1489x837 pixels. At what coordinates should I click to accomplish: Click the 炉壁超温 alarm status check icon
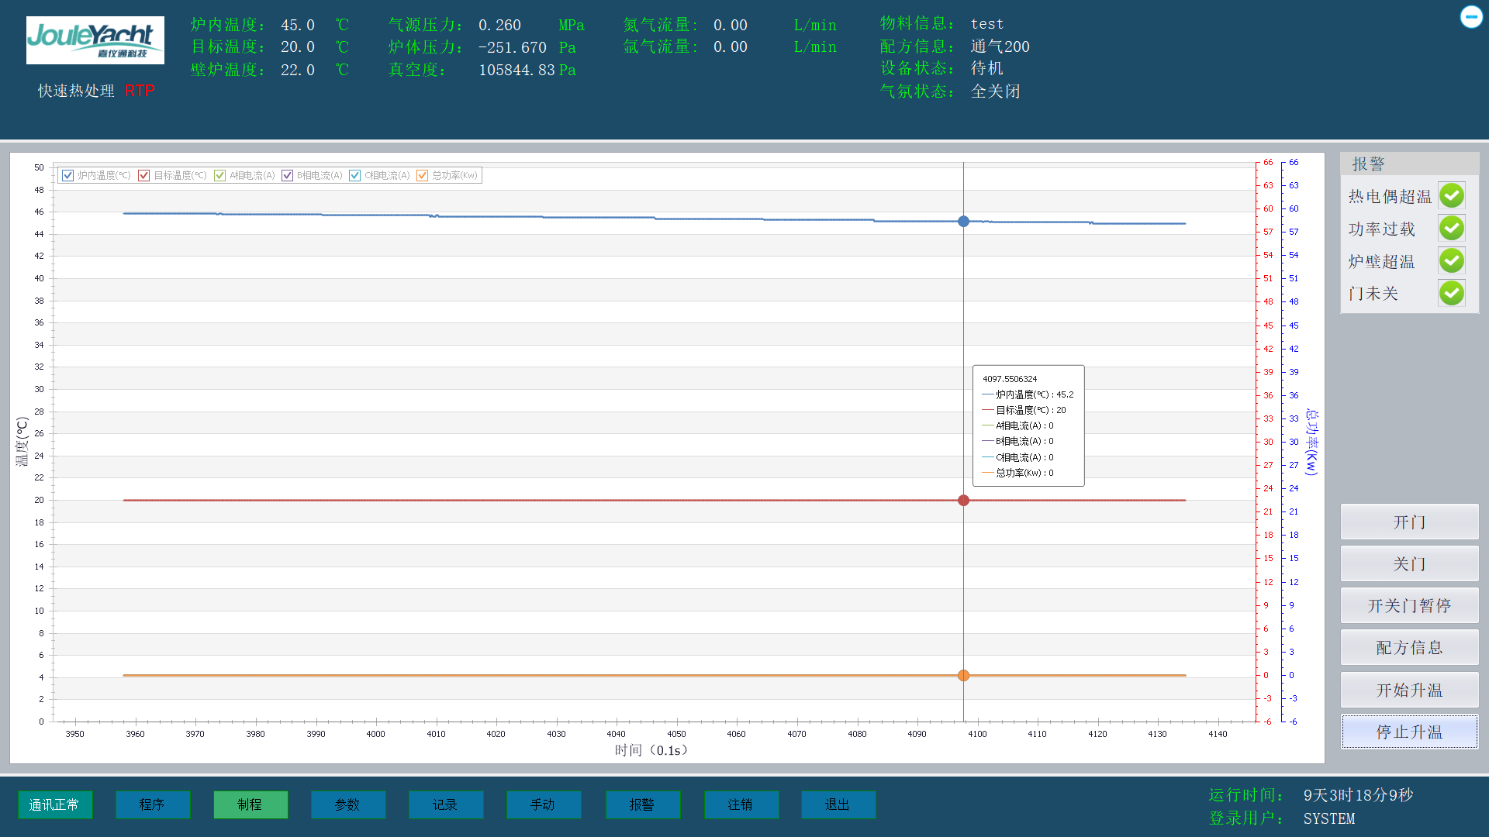(x=1451, y=260)
